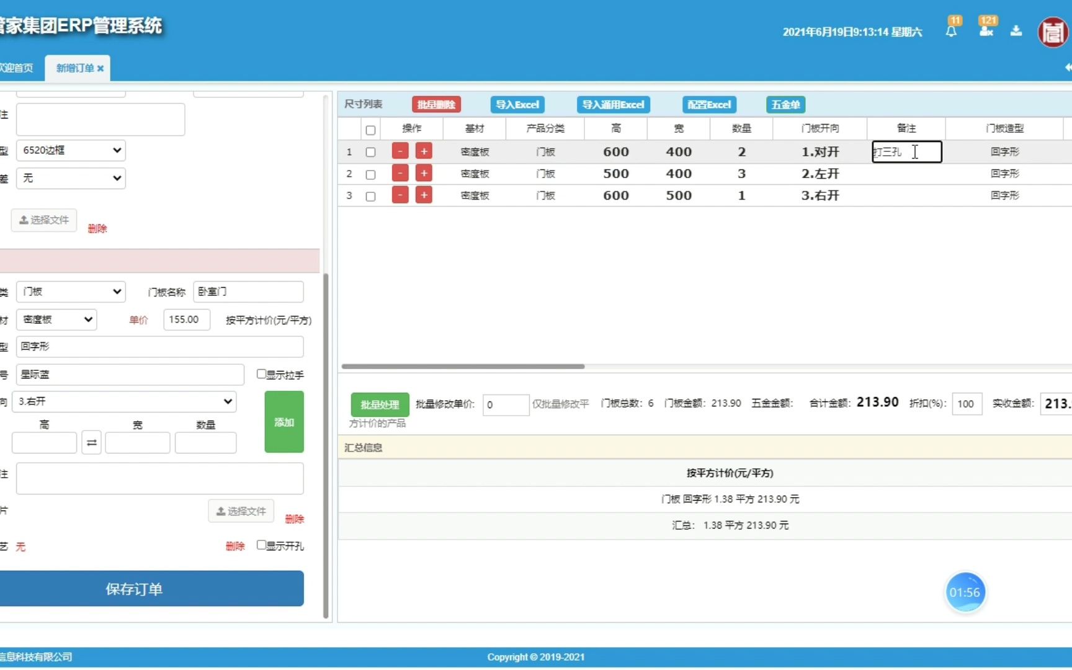Click the green 添加 button
The width and height of the screenshot is (1072, 670).
click(284, 422)
